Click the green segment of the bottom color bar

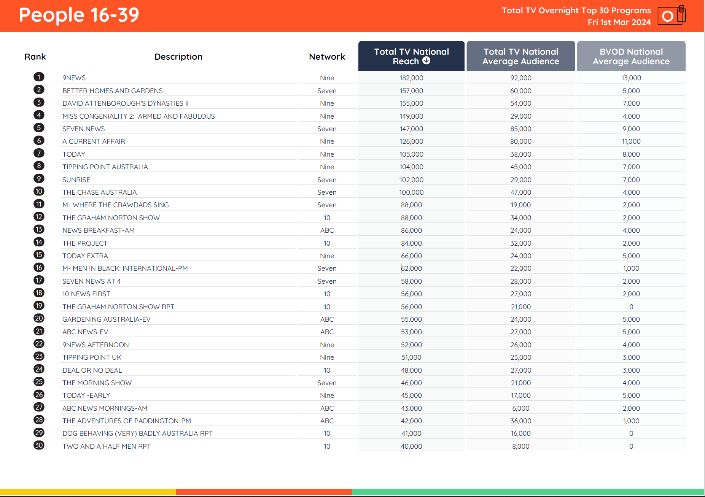pos(529,491)
